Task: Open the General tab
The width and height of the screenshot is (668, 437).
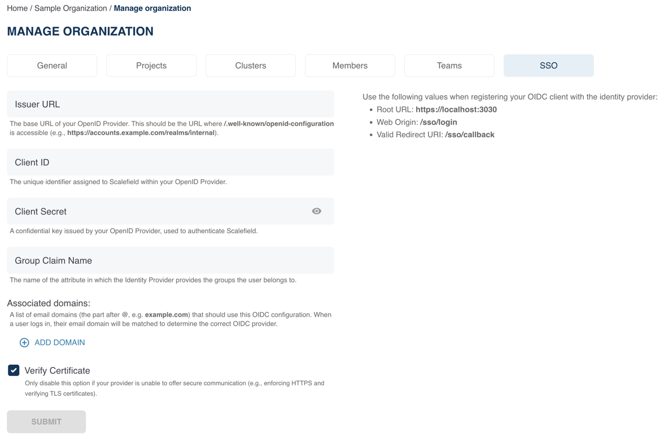Action: coord(52,65)
